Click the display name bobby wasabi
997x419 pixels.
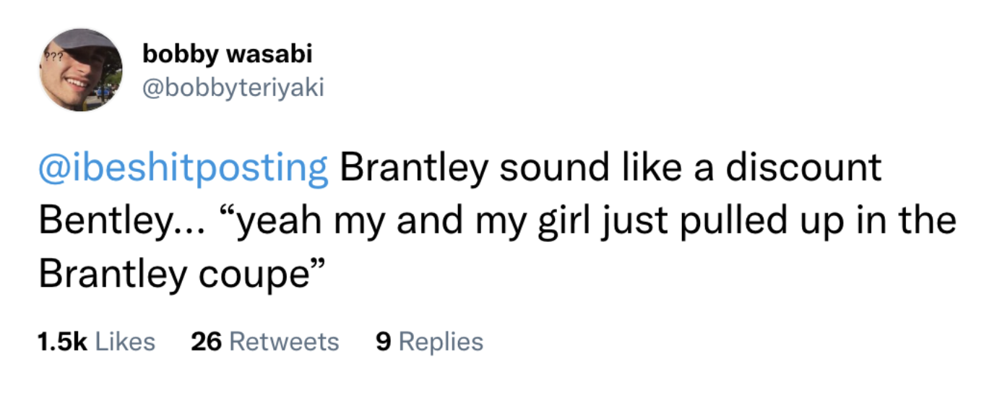click(x=225, y=53)
